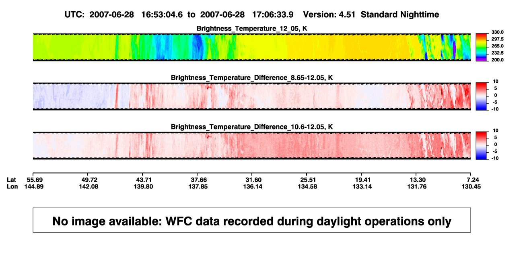Screen dimensions: 523x268
Task: Click the 8.65-12.05 difference image strip
Action: 252,96
